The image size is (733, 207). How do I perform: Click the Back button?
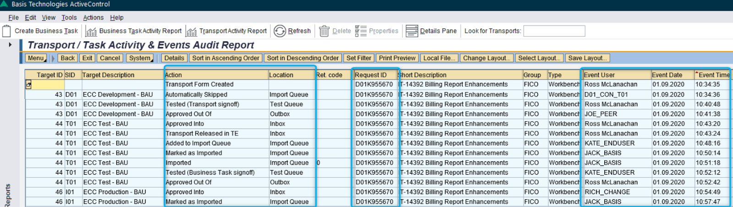68,58
